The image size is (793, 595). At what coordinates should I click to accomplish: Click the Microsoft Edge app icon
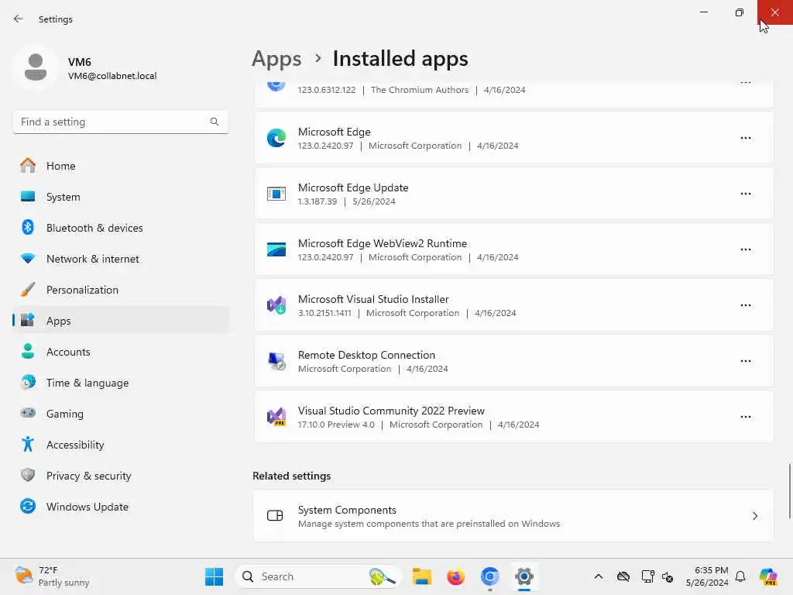coord(276,138)
